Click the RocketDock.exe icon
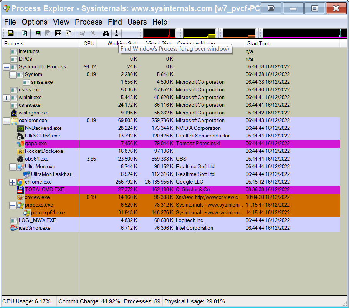This screenshot has height=308, width=349. [x=20, y=151]
